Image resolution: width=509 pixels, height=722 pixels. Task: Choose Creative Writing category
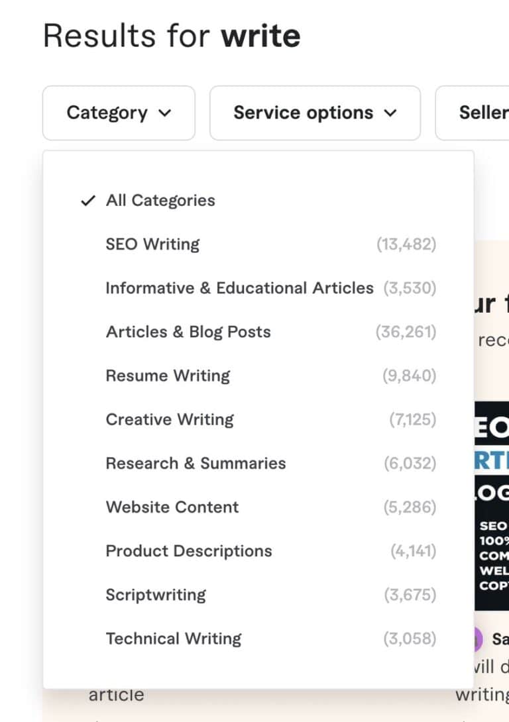point(169,419)
